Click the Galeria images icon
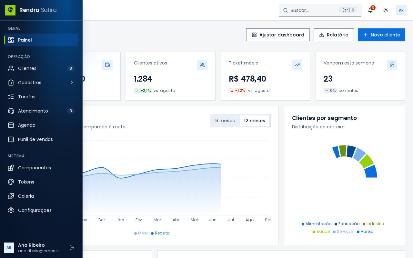The width and height of the screenshot is (413, 258). pos(11,196)
